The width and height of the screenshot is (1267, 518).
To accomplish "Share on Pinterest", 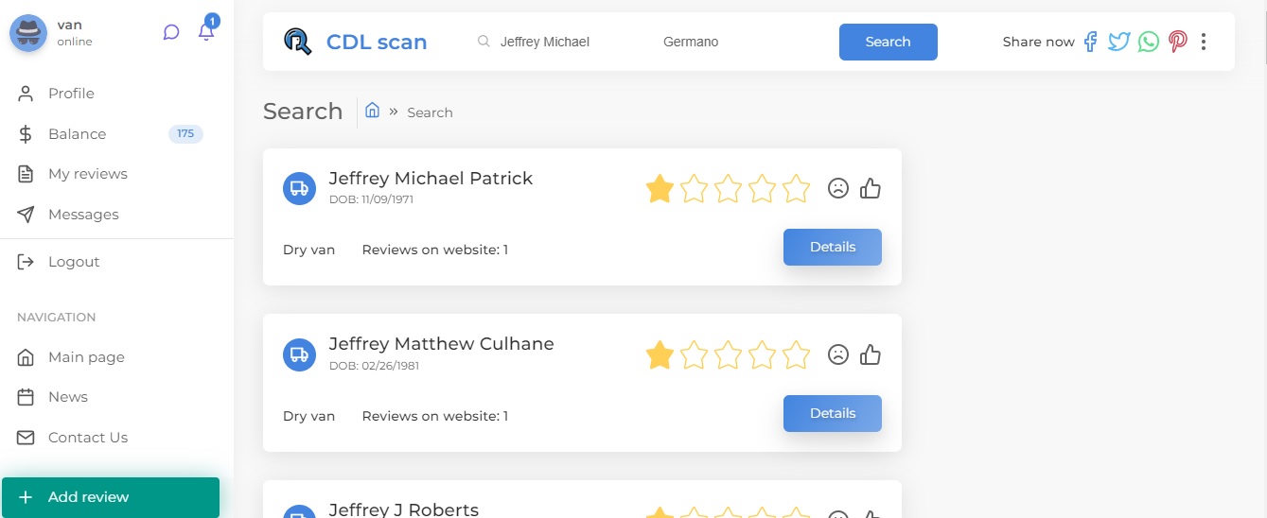I will coord(1177,42).
